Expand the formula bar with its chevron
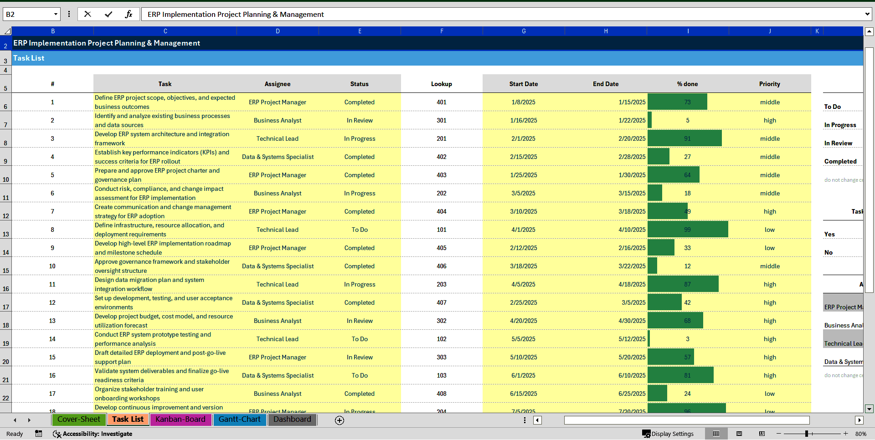Image resolution: width=875 pixels, height=440 pixels. point(867,14)
